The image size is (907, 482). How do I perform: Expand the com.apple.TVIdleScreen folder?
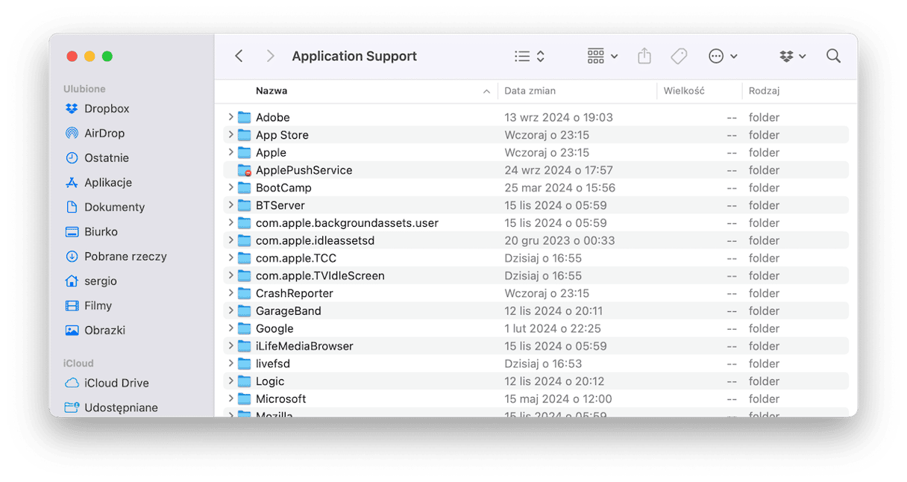coord(230,276)
